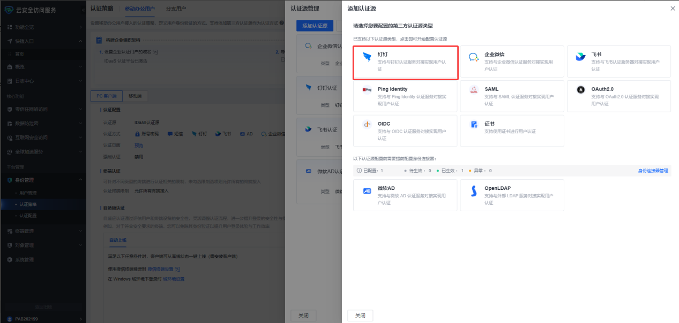This screenshot has height=323, width=679.
Task: Choose the 证书 certificate icon
Action: [x=474, y=125]
